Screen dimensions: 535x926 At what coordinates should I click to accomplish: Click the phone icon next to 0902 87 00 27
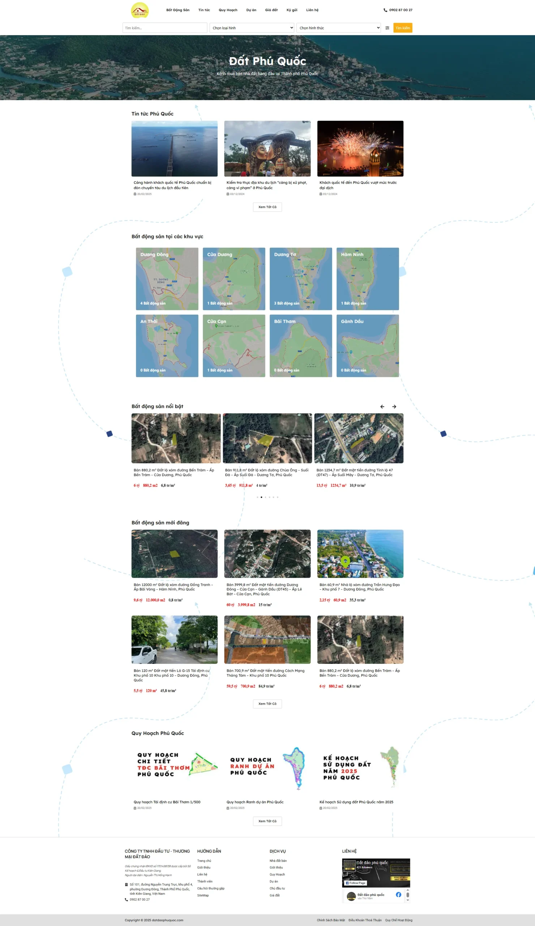[x=385, y=10]
